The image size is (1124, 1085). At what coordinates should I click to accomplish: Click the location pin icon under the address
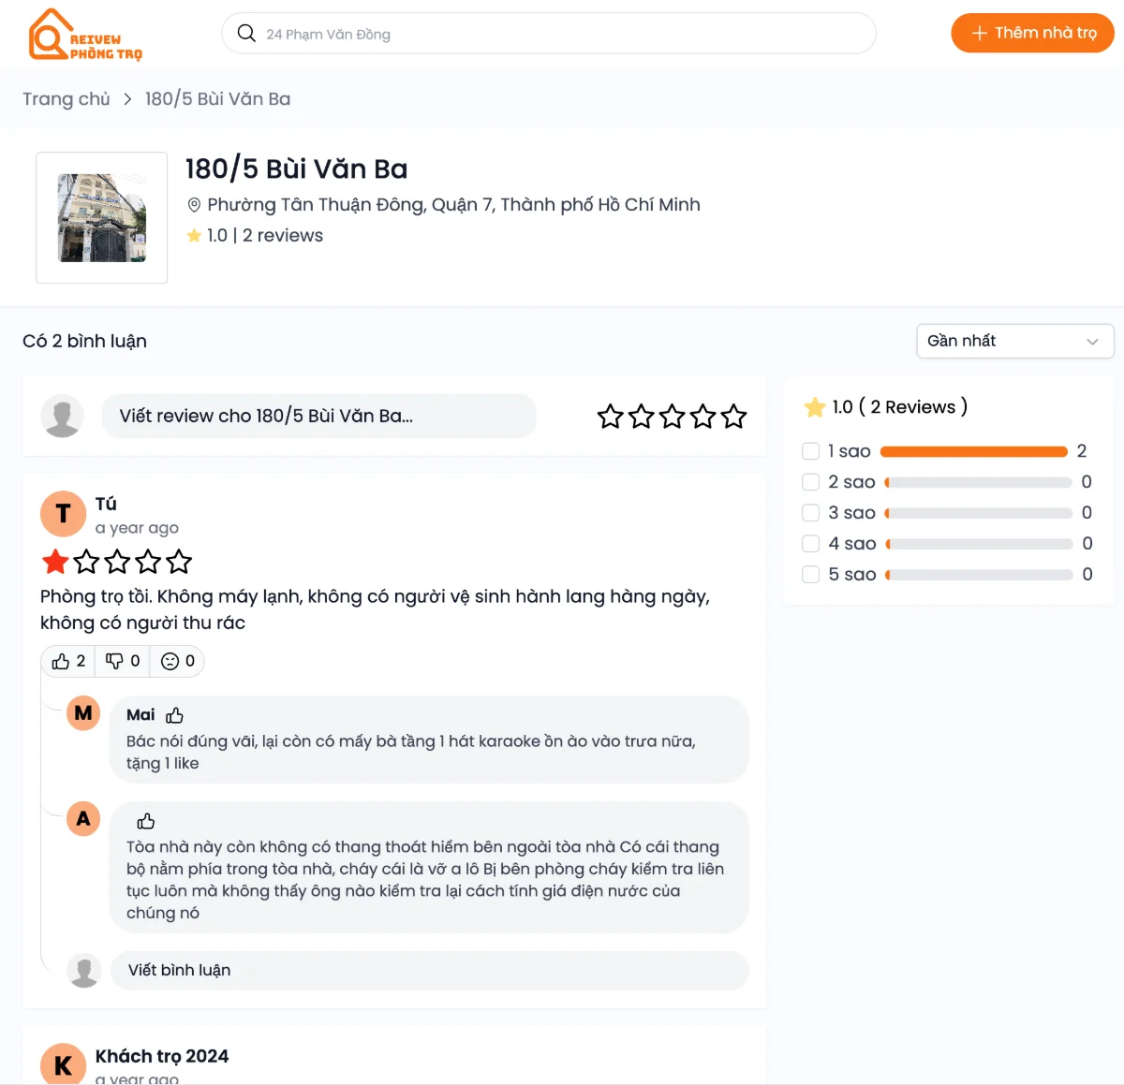tap(195, 204)
